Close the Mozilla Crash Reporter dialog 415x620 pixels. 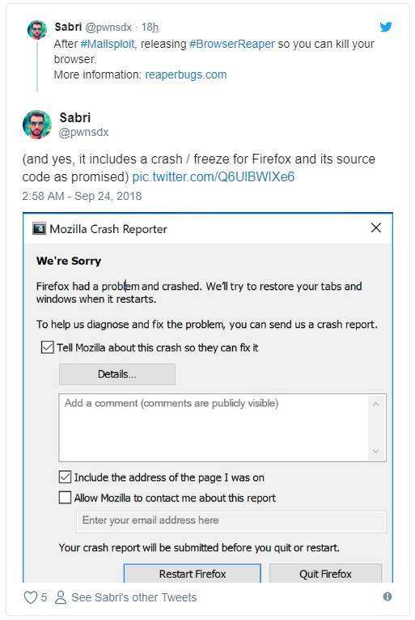[376, 227]
